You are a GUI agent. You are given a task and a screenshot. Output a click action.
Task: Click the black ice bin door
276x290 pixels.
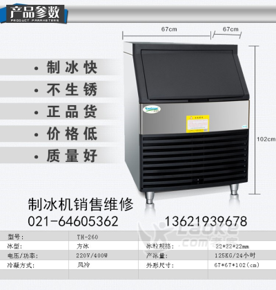click(x=192, y=75)
